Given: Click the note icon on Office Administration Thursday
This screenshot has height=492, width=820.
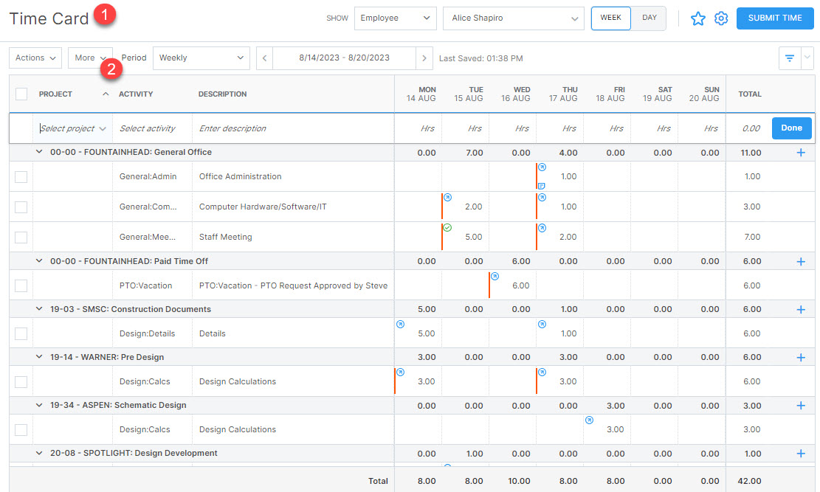Looking at the screenshot, I should click(542, 186).
